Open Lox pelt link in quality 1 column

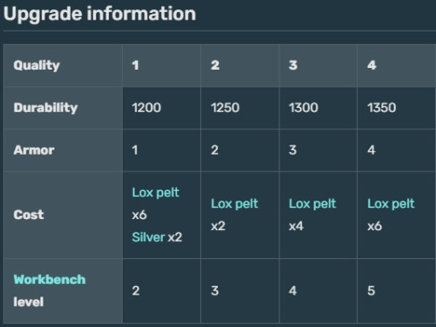156,193
